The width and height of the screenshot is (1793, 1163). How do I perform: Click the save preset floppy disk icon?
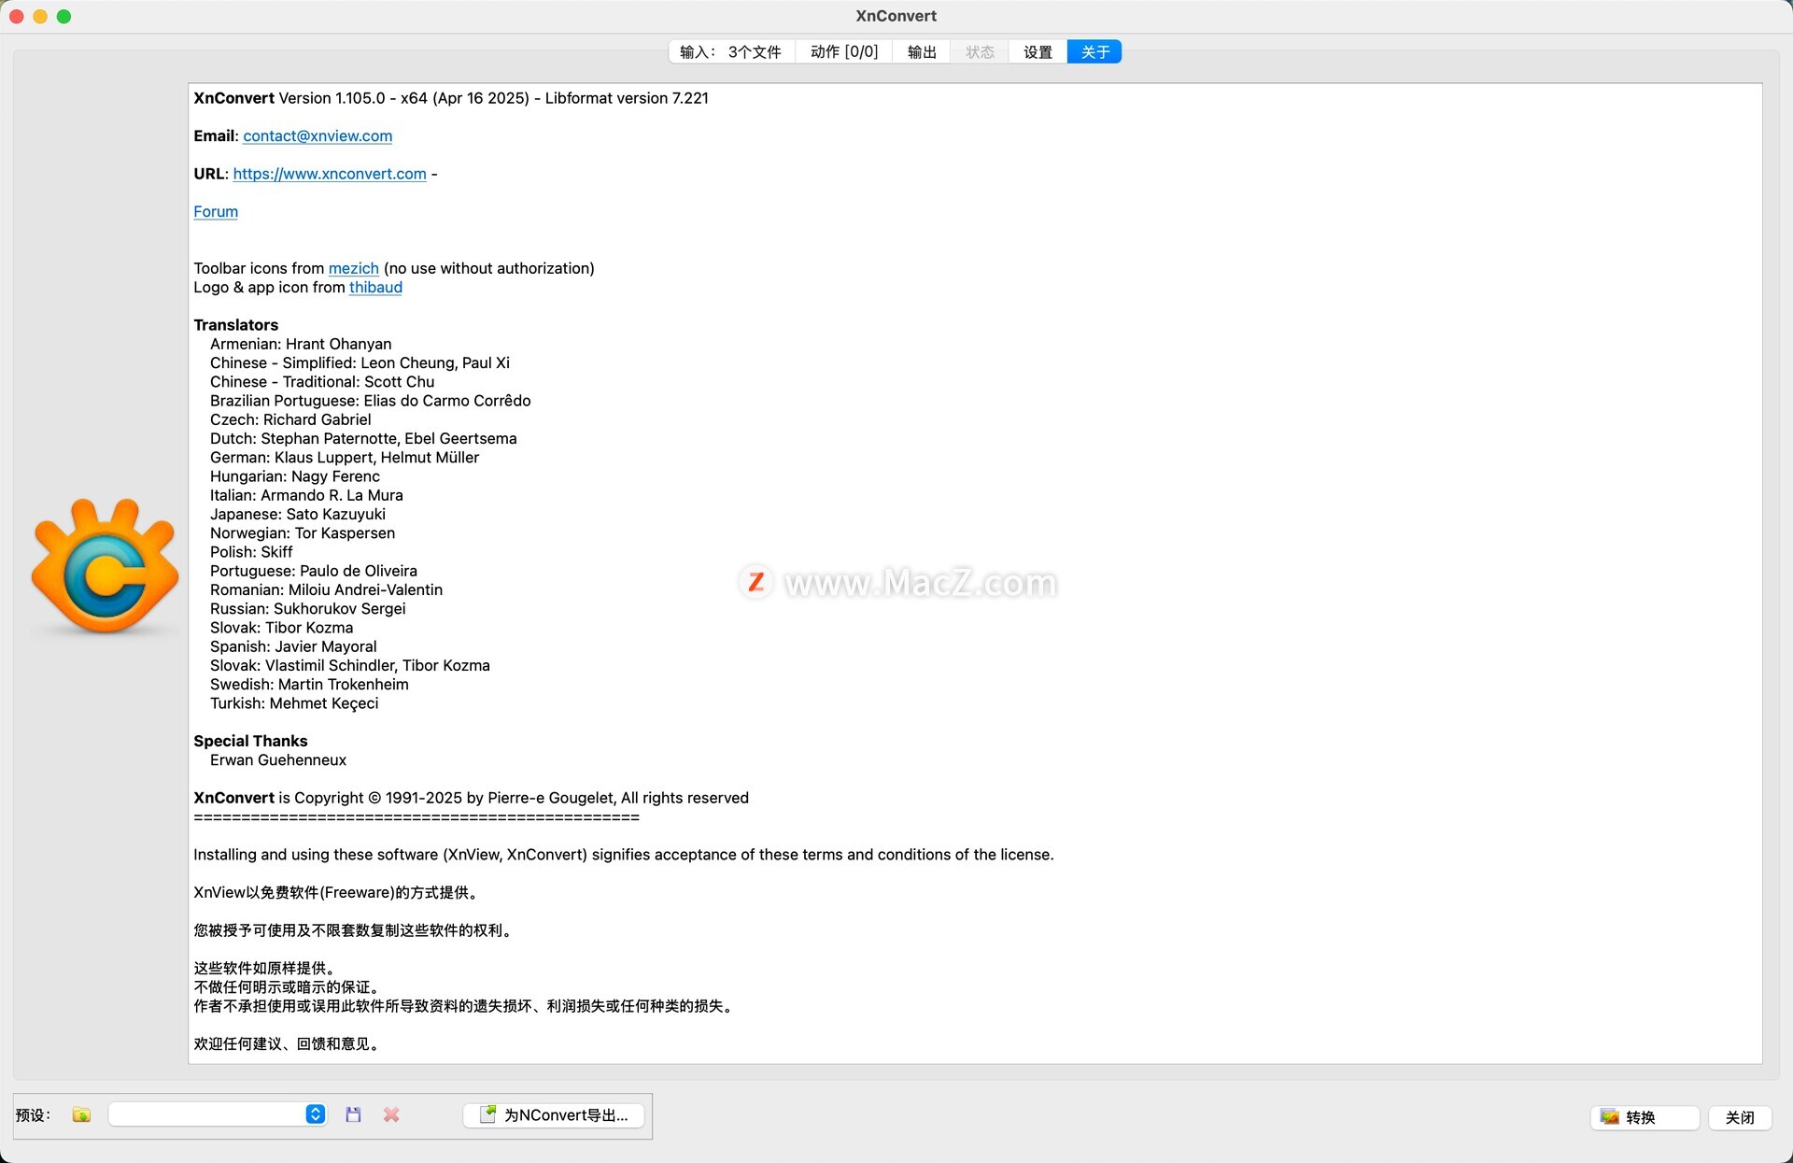pyautogui.click(x=353, y=1114)
